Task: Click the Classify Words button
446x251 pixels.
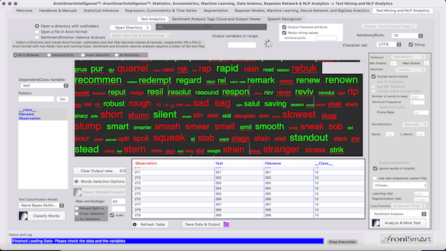Action: coord(42,216)
